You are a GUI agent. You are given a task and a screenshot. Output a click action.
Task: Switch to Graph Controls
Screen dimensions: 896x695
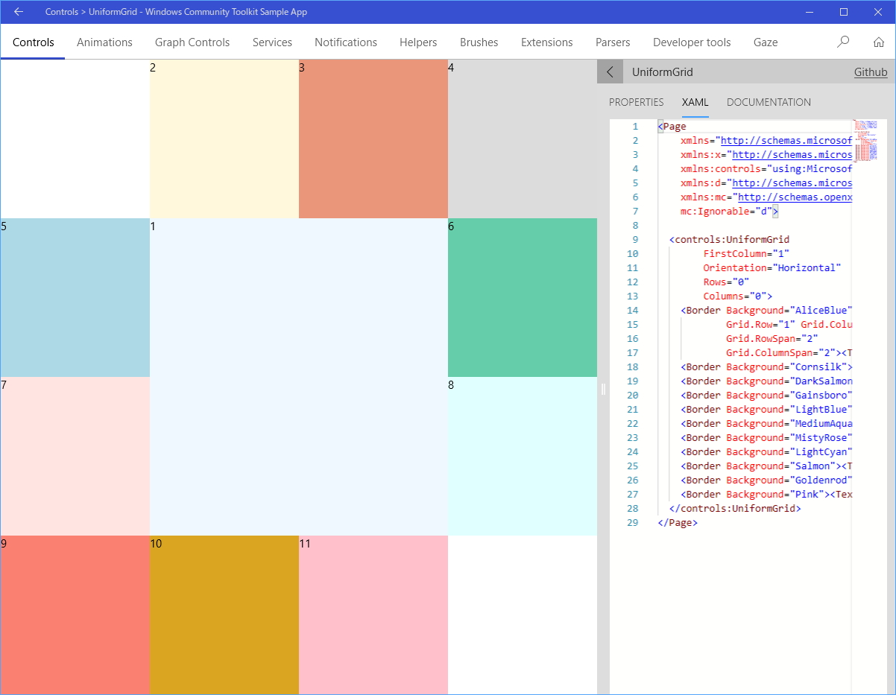pos(192,42)
